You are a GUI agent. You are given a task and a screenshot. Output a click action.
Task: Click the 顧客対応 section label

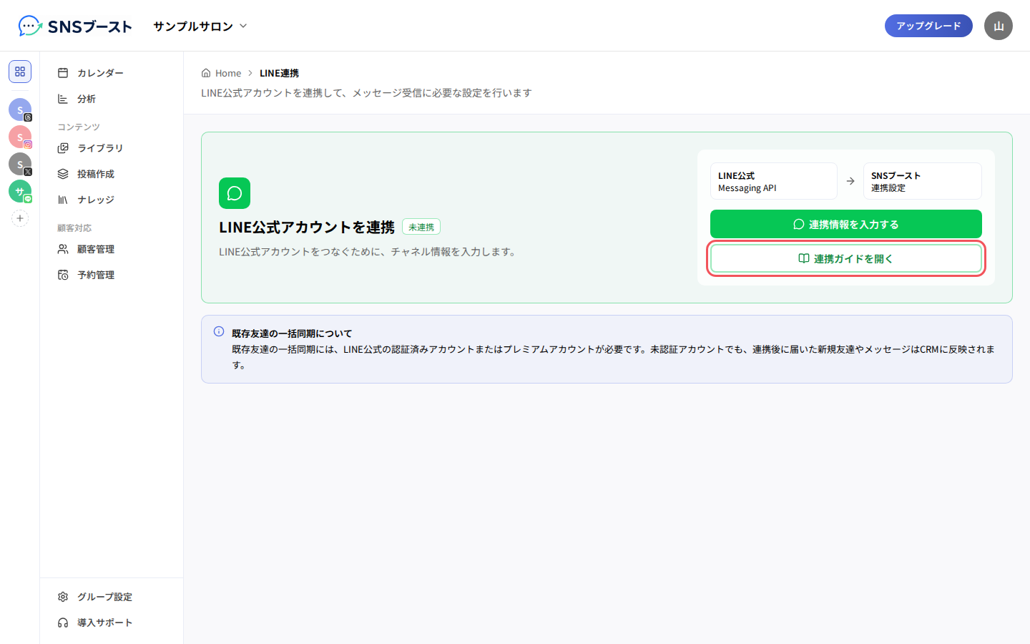pyautogui.click(x=74, y=228)
